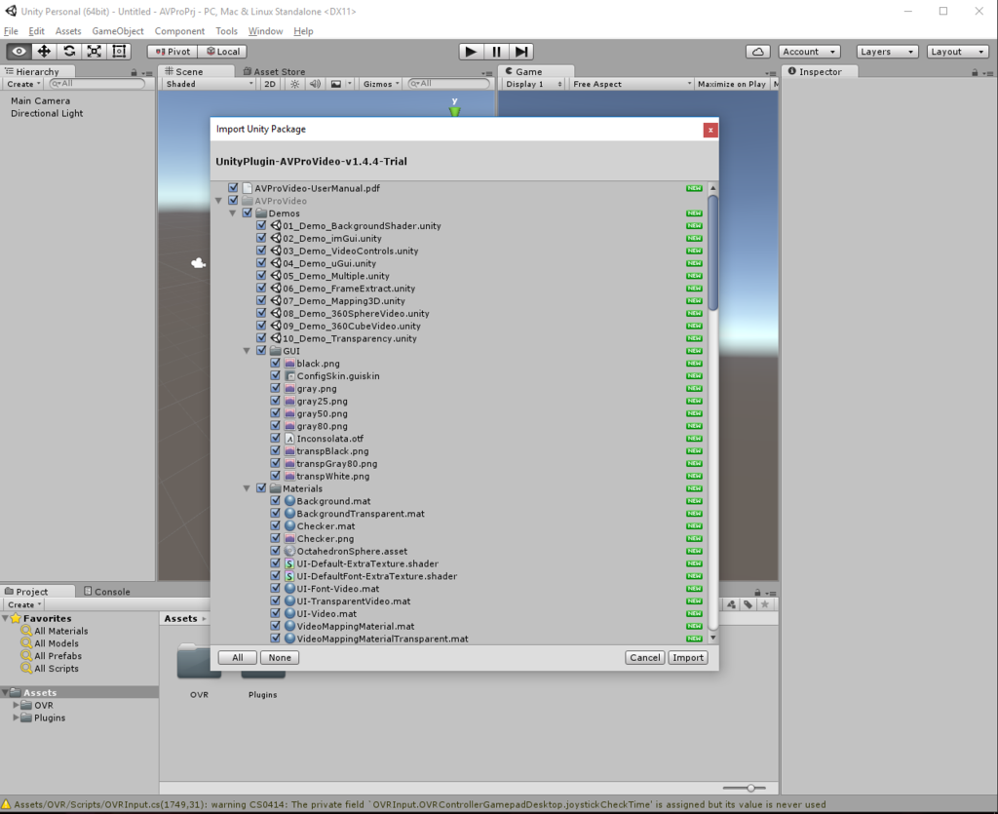
Task: Collapse the Materials folder in import list
Action: (x=247, y=488)
